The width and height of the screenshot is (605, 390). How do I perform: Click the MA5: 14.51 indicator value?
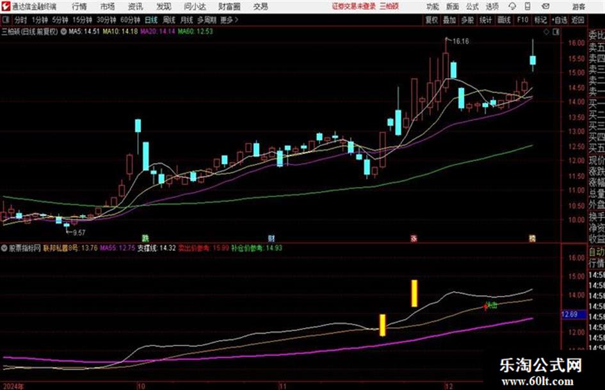(84, 31)
